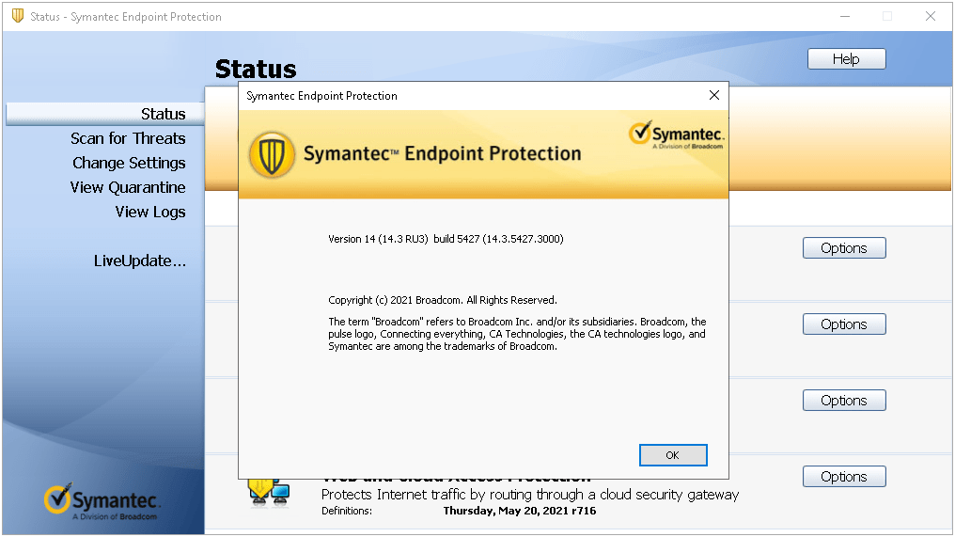
Task: Click the yellow shield icon in dialog banner
Action: (273, 154)
